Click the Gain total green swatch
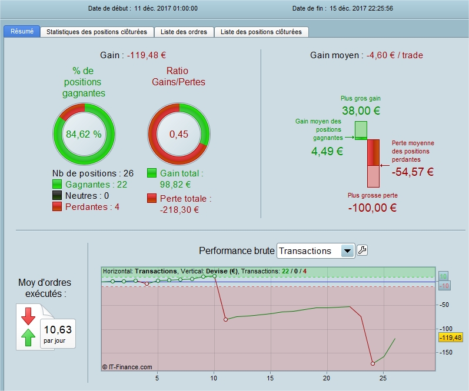The height and width of the screenshot is (391, 469). 152,173
